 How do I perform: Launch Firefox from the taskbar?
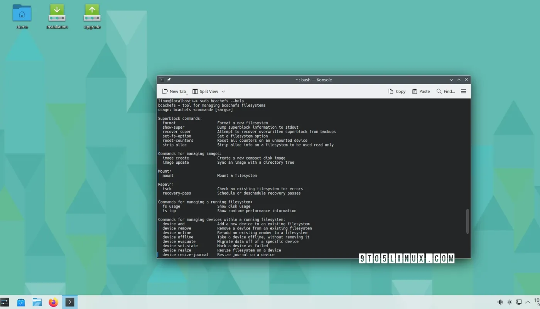coord(53,302)
